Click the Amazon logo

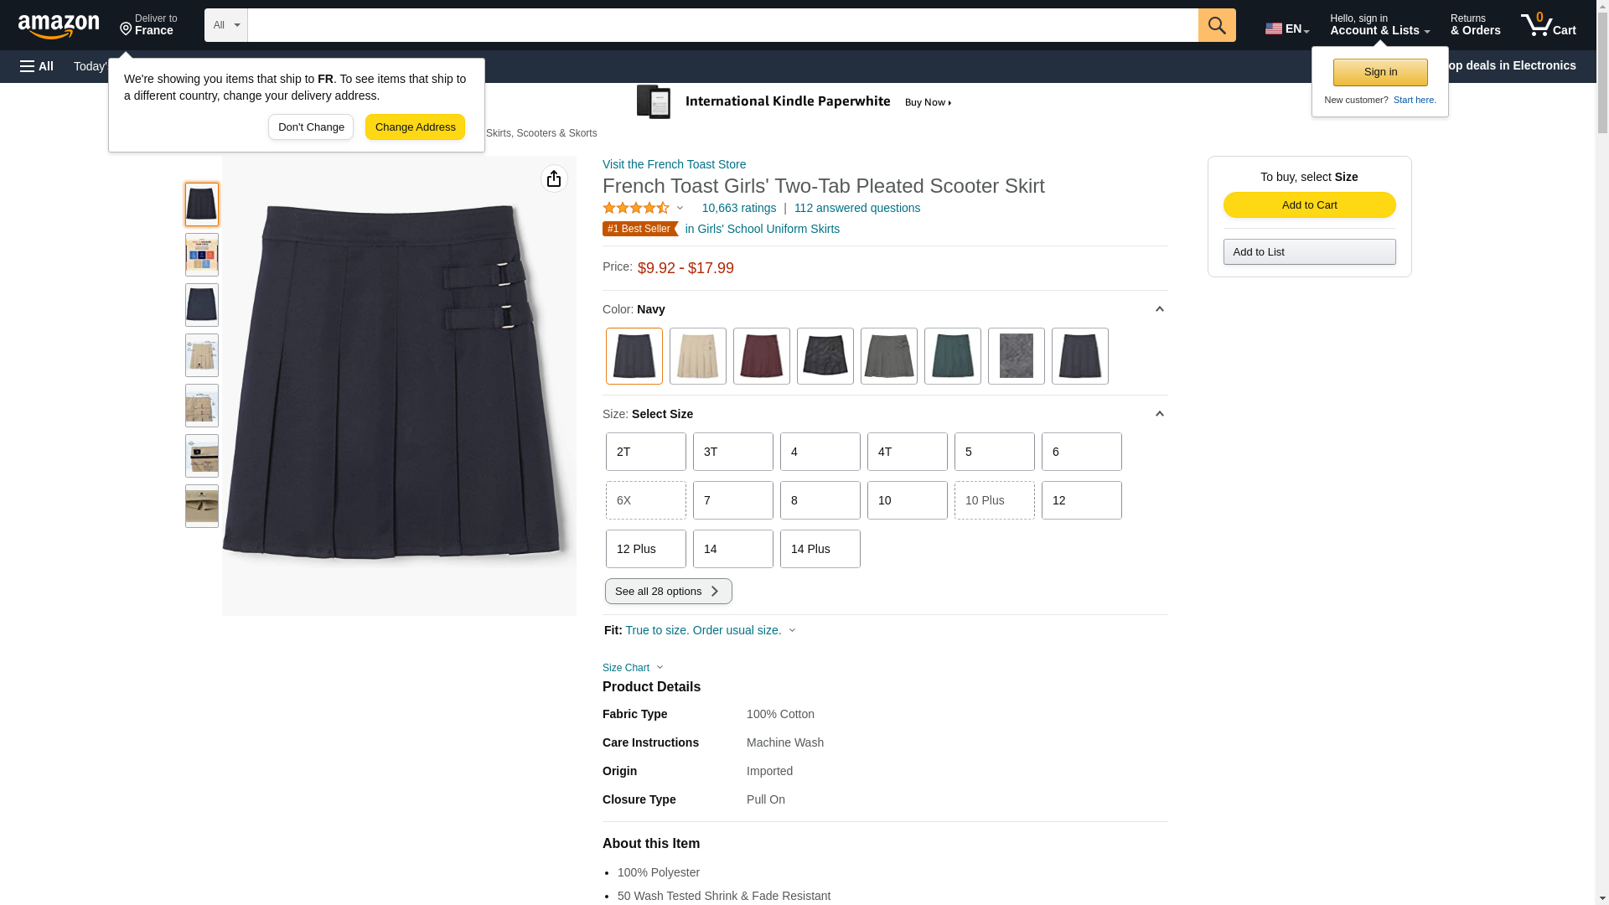click(59, 25)
